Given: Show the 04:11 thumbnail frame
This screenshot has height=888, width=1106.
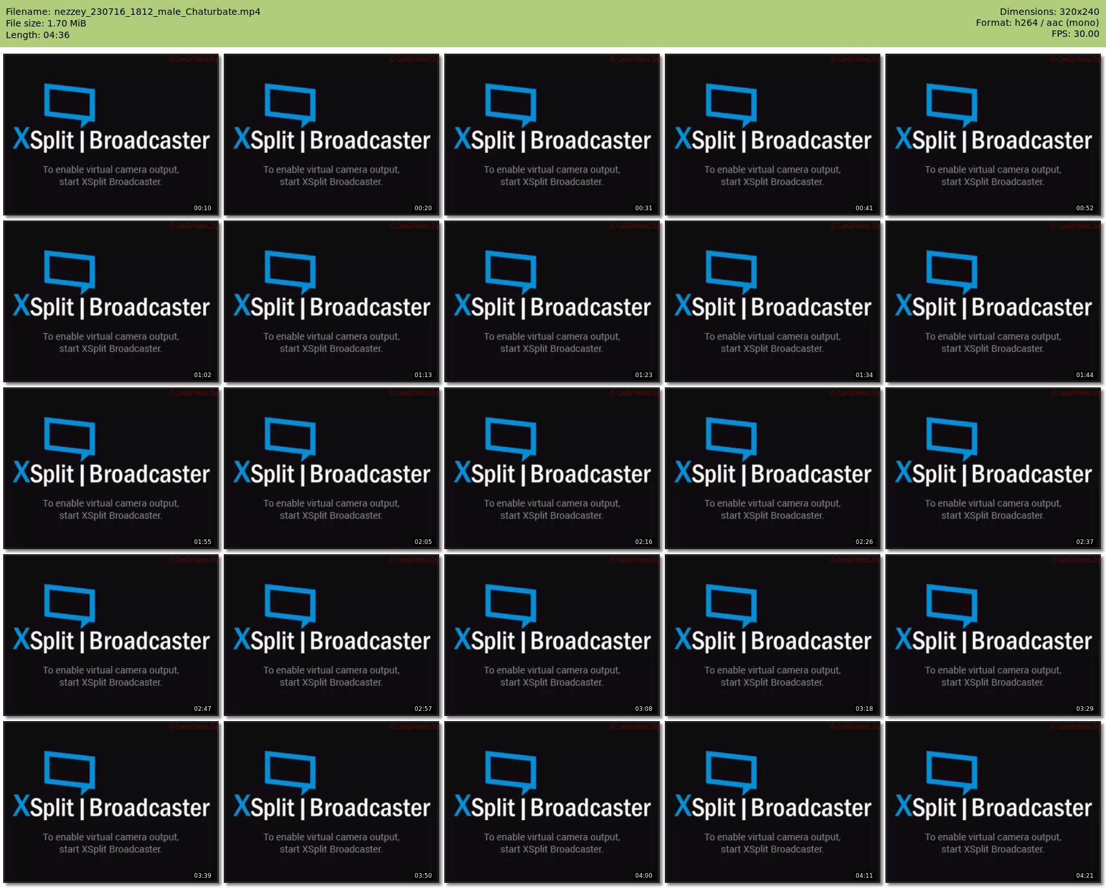Looking at the screenshot, I should (773, 802).
